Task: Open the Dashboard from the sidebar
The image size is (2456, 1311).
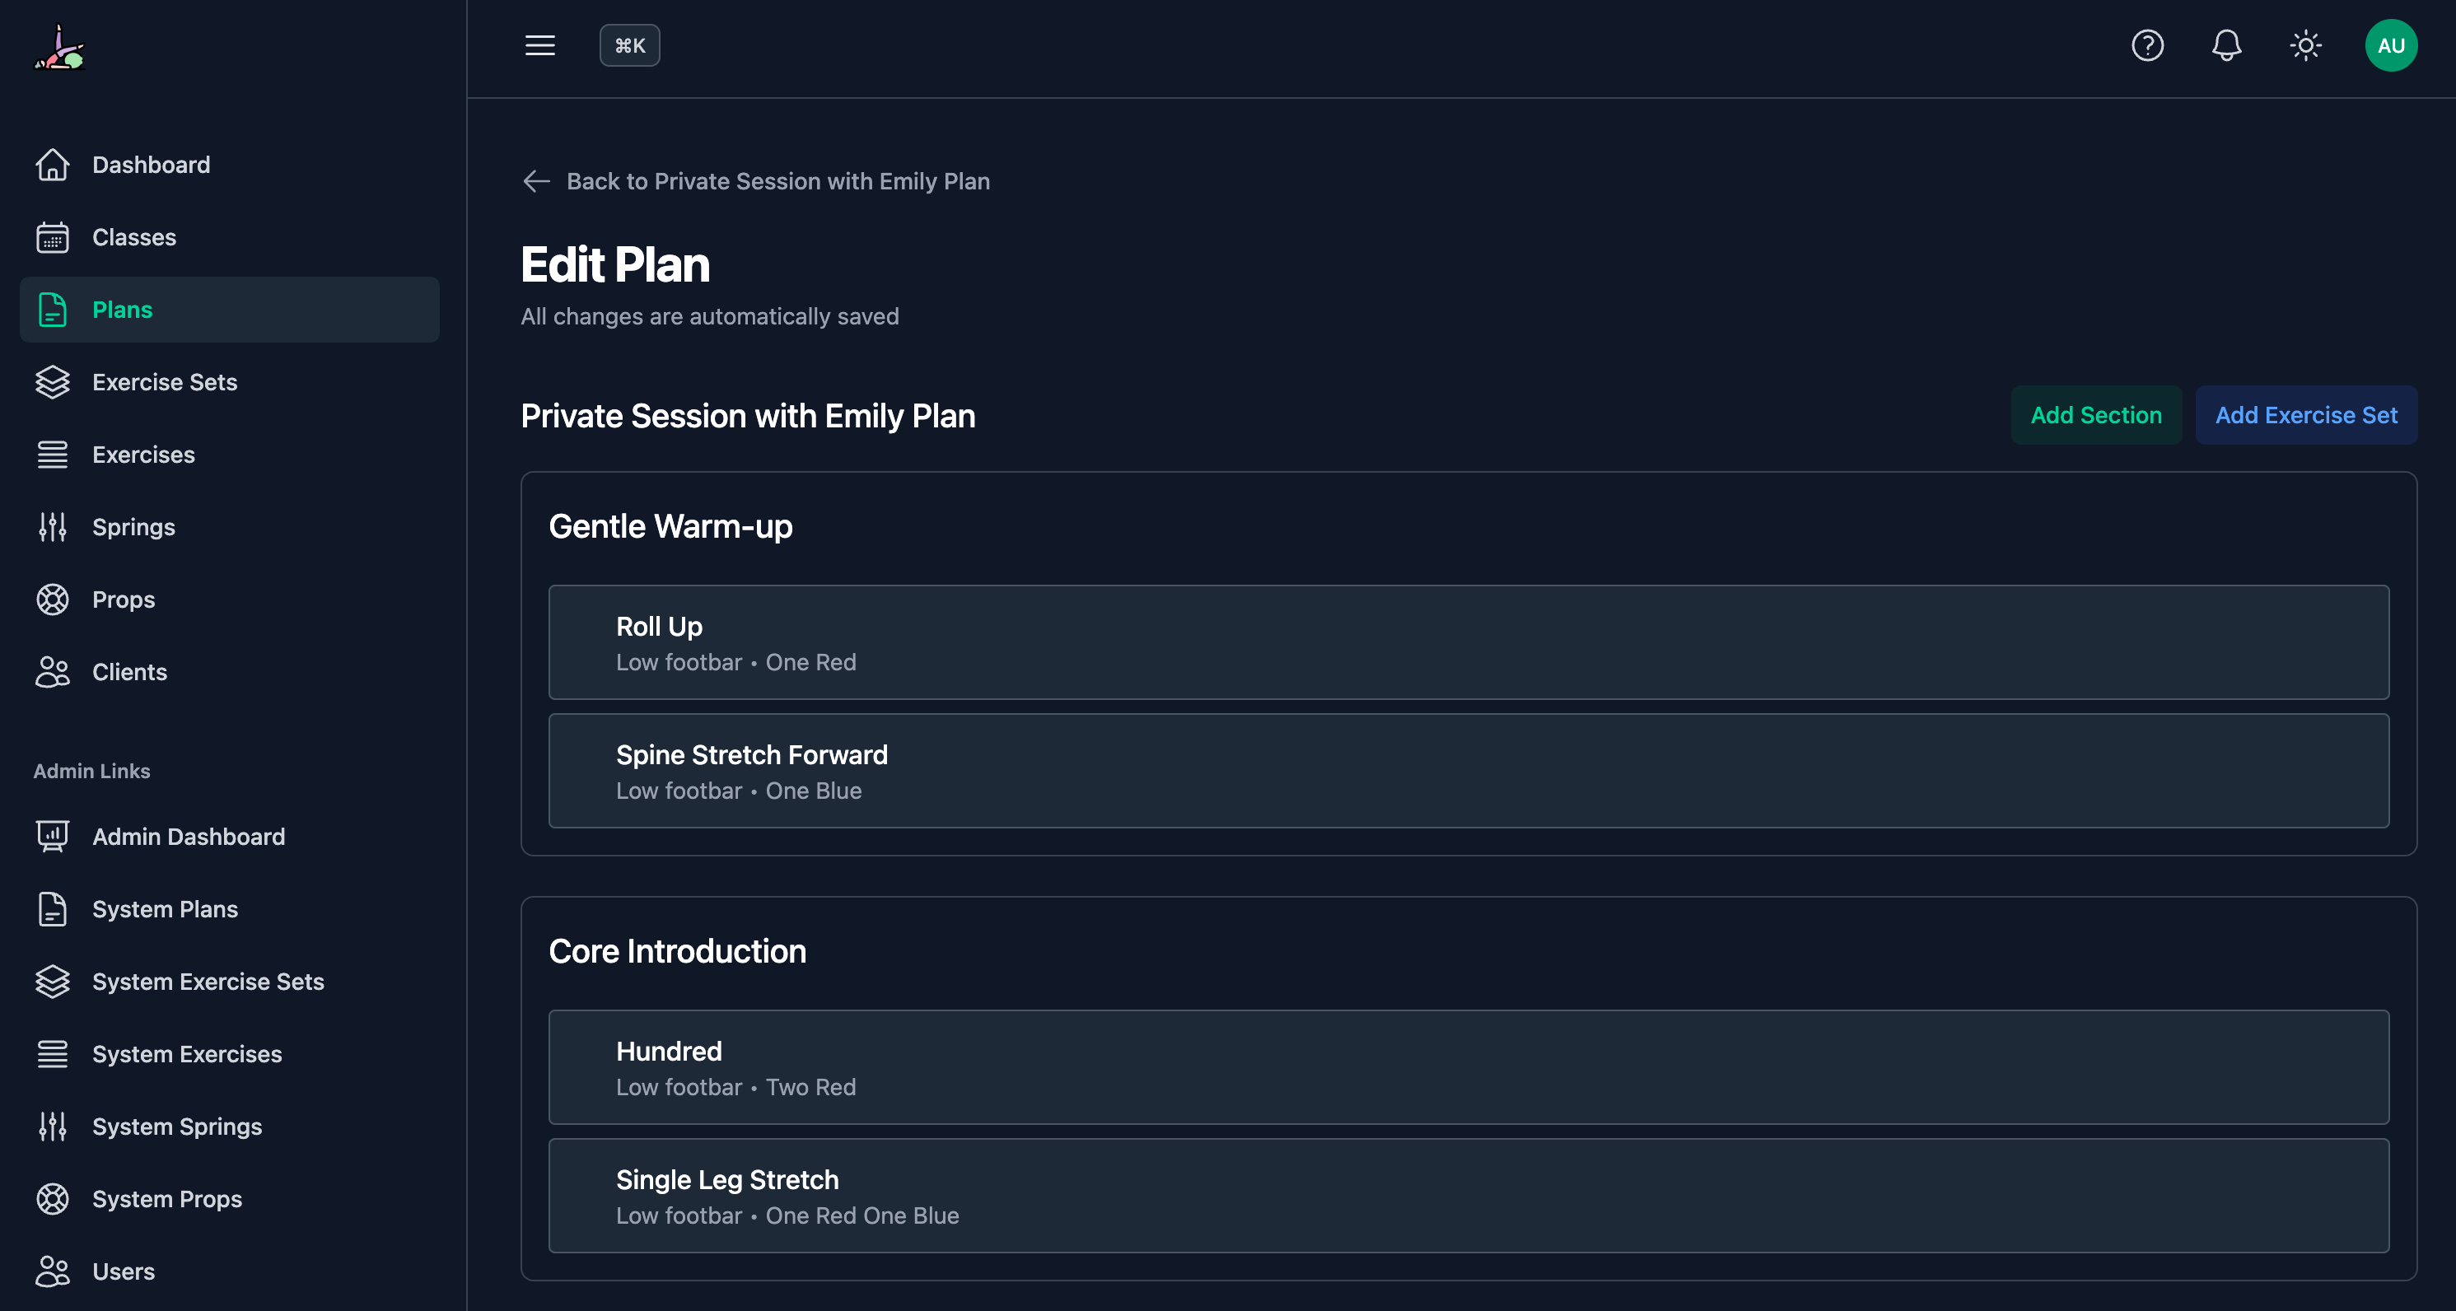Action: 53,164
